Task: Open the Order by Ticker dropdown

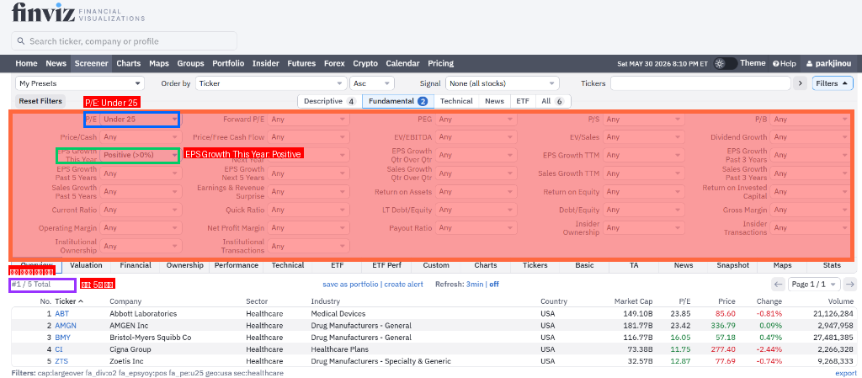Action: (x=271, y=83)
